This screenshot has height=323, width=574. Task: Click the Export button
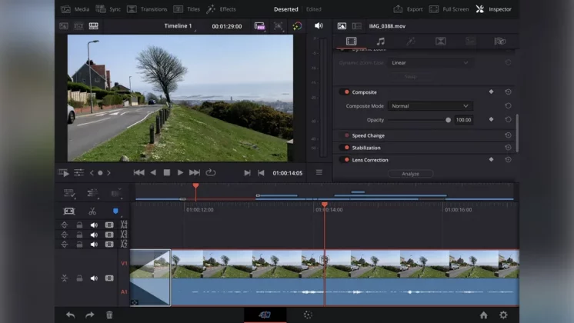coord(408,9)
